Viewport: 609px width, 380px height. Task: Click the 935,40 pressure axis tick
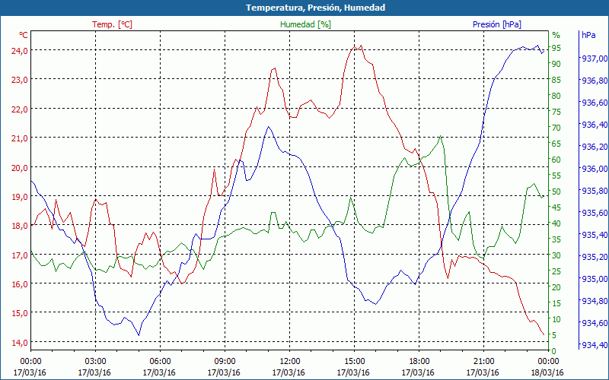coord(594,235)
